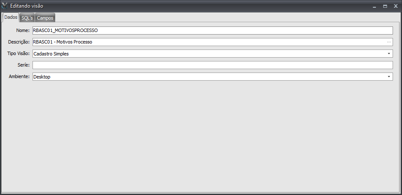Maximize the Editando visão window
The height and width of the screenshot is (195, 402).
[x=385, y=6]
